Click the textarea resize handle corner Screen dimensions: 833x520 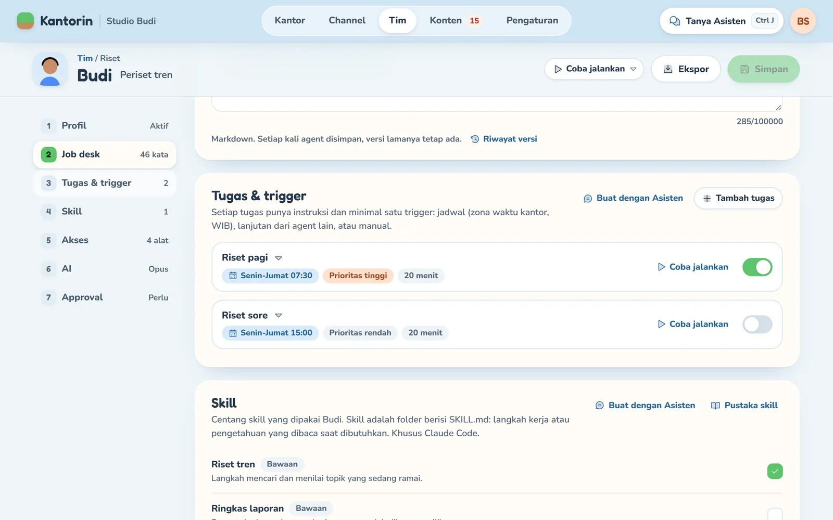778,107
